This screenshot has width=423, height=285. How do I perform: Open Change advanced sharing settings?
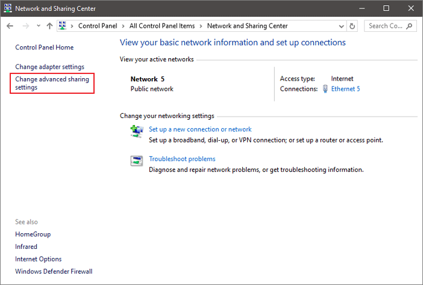point(52,83)
